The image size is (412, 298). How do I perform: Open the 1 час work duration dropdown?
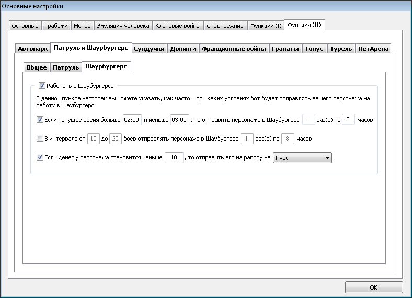[302, 158]
